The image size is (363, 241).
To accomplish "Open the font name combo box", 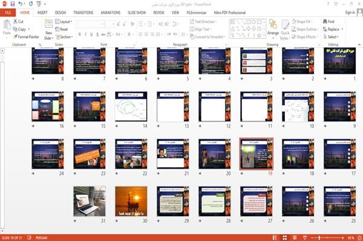I will pyautogui.click(x=90, y=24).
